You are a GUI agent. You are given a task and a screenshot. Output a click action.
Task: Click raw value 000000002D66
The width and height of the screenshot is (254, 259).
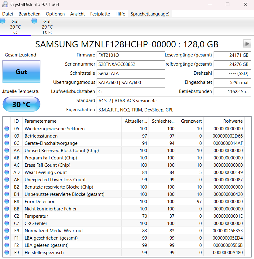(228, 136)
